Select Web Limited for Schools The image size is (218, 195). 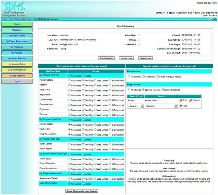point(95,85)
